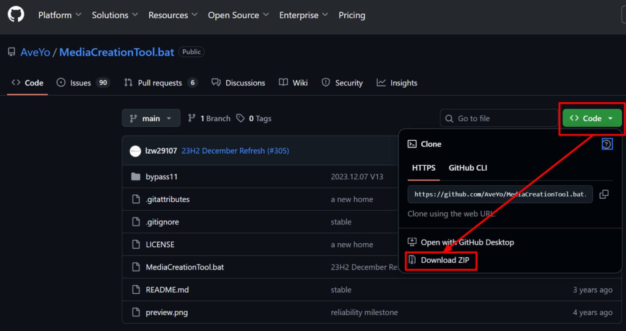
Task: Click the Pricing link in header
Action: point(352,15)
